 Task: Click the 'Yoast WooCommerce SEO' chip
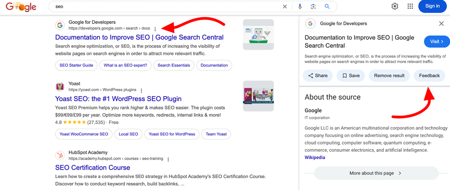point(84,134)
